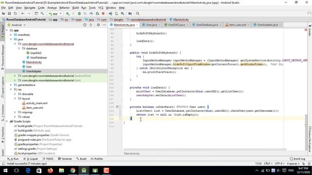
Task: Open AVD Manager icon in toolbar
Action: click(x=117, y=14)
